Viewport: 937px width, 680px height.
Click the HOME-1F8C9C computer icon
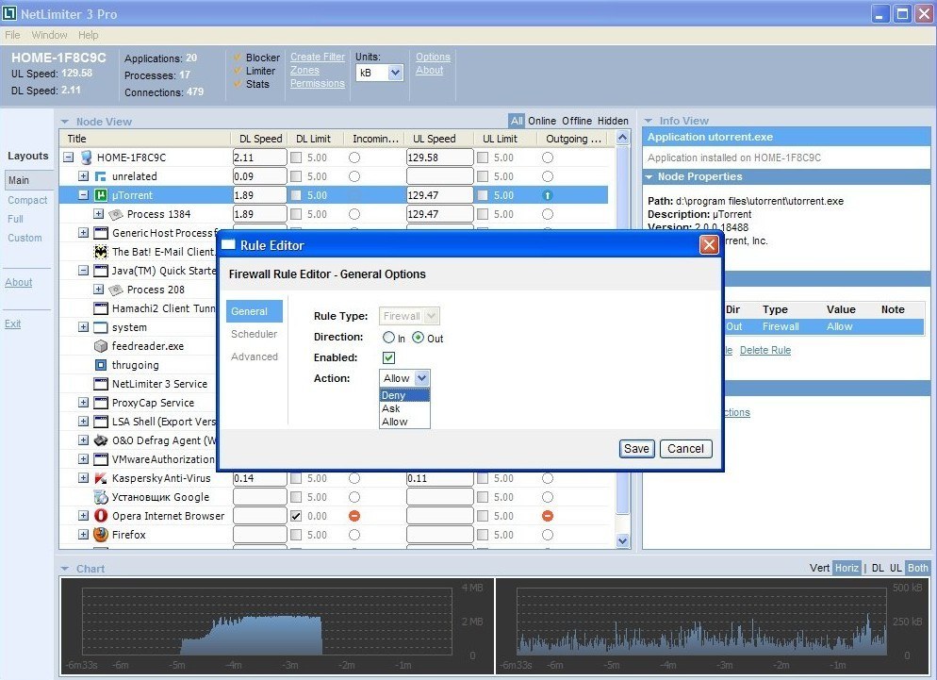pos(87,158)
